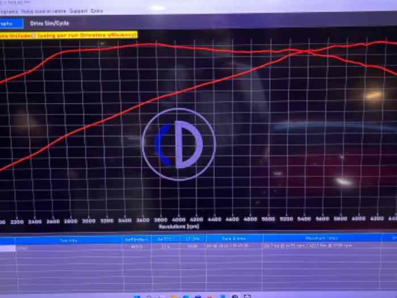The height and width of the screenshot is (298, 397).
Task: Click the 5000 rpm axis tick label
Action: click(268, 219)
